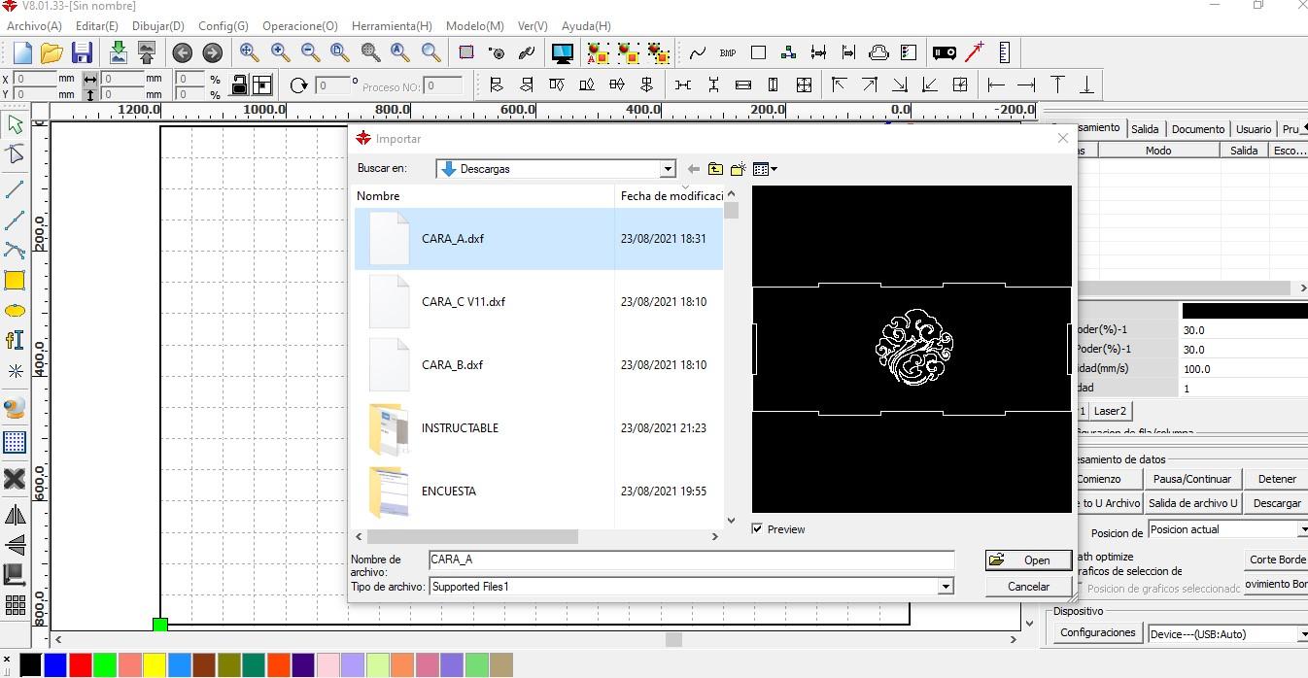
Task: Click the Go Back arrow in Importar
Action: point(693,169)
